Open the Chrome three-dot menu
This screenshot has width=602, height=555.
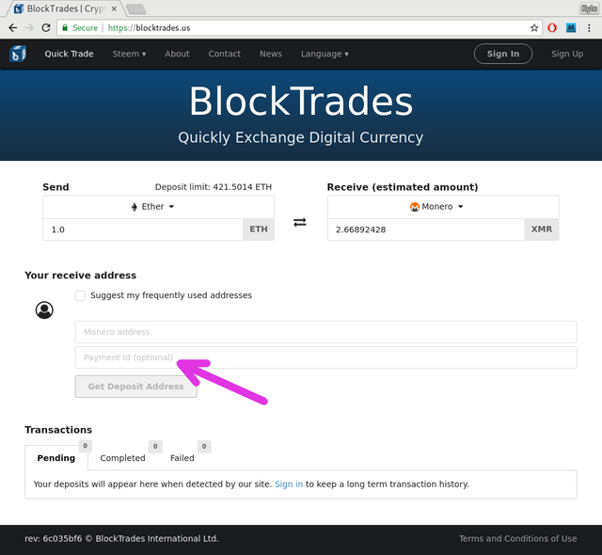coord(589,27)
